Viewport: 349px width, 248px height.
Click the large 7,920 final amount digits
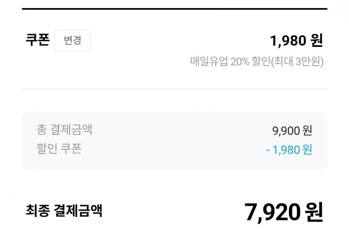pyautogui.click(x=273, y=212)
